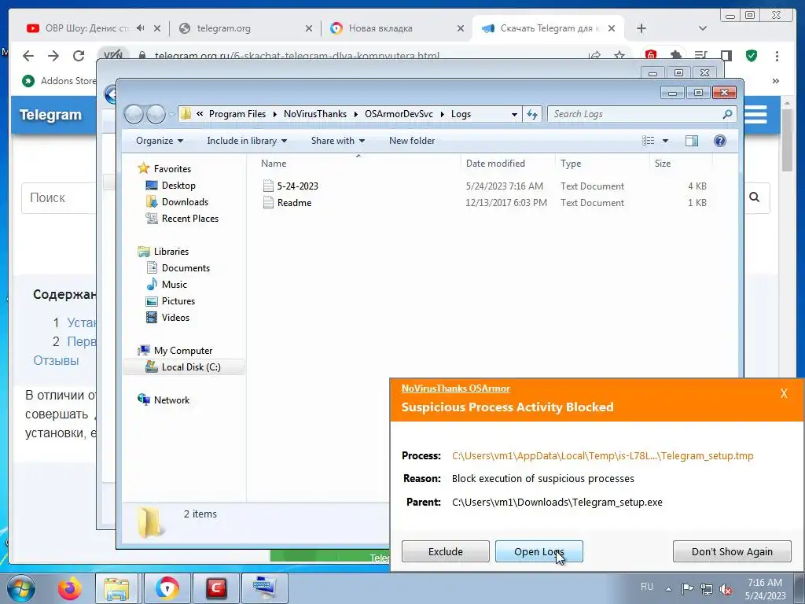Click red Comodo icon in taskbar
The image size is (805, 604).
click(217, 588)
